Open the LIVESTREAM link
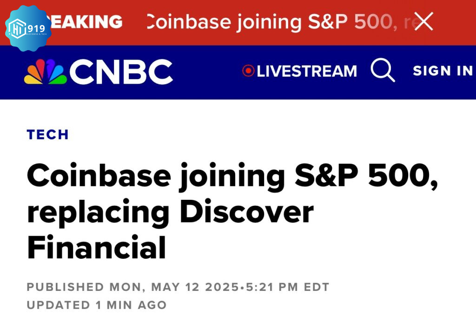 coord(307,72)
